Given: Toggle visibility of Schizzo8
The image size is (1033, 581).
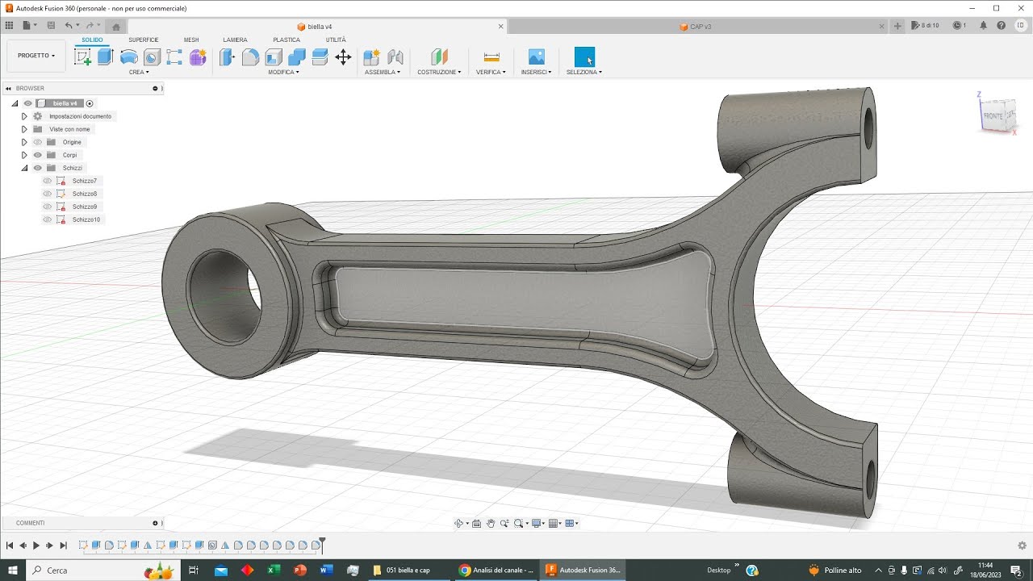Looking at the screenshot, I should pos(48,194).
